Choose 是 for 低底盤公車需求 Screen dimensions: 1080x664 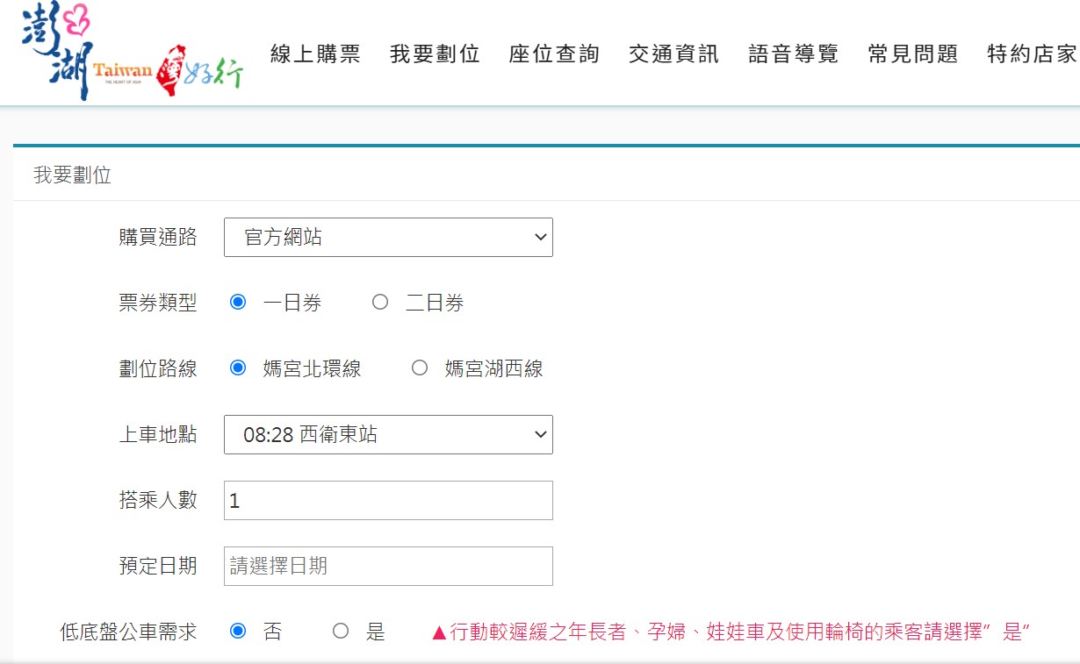point(341,632)
